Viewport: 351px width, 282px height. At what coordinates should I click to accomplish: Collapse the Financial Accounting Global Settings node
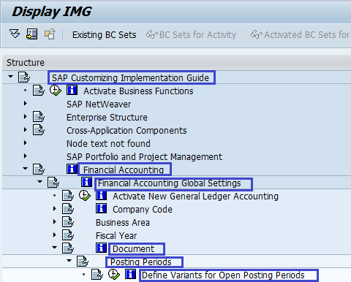coord(39,182)
